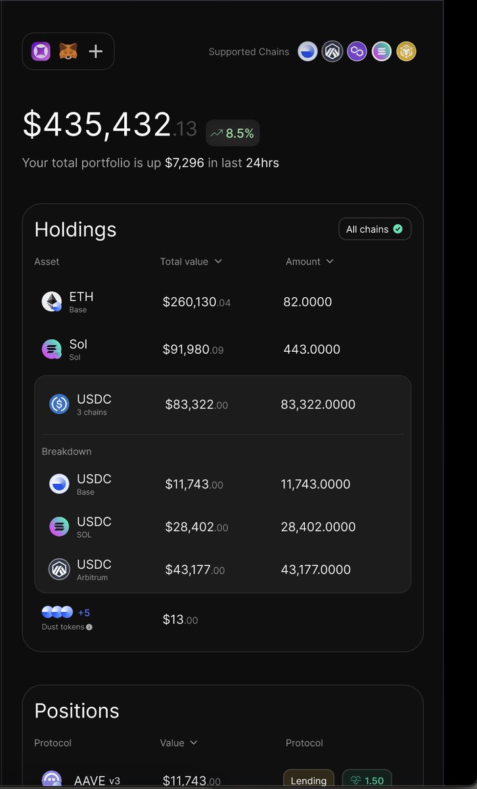
Task: Open the Sol holding row
Action: [223, 349]
